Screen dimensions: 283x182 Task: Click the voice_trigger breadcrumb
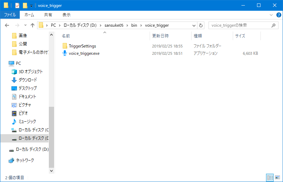pyautogui.click(x=157, y=25)
